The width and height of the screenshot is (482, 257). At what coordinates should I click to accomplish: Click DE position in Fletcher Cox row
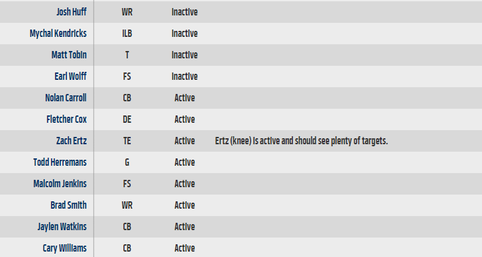(127, 119)
